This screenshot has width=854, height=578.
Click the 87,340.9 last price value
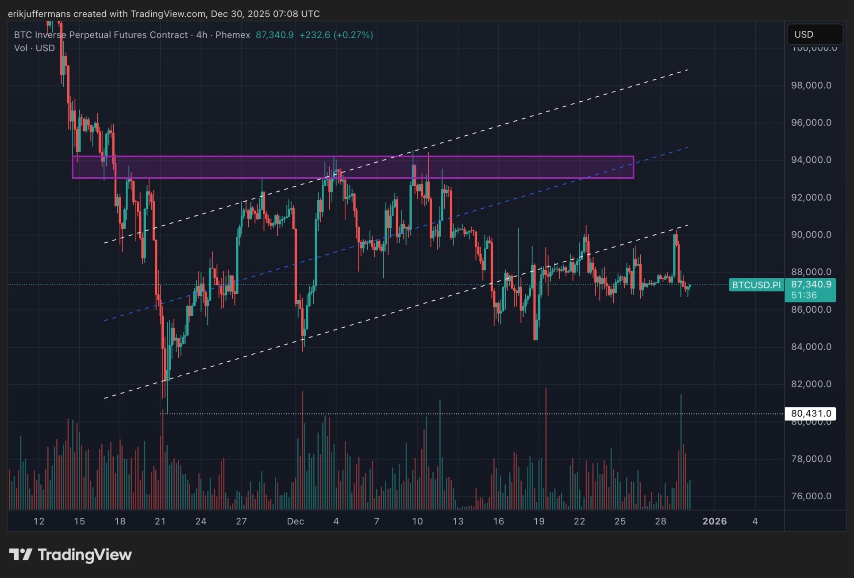[274, 35]
